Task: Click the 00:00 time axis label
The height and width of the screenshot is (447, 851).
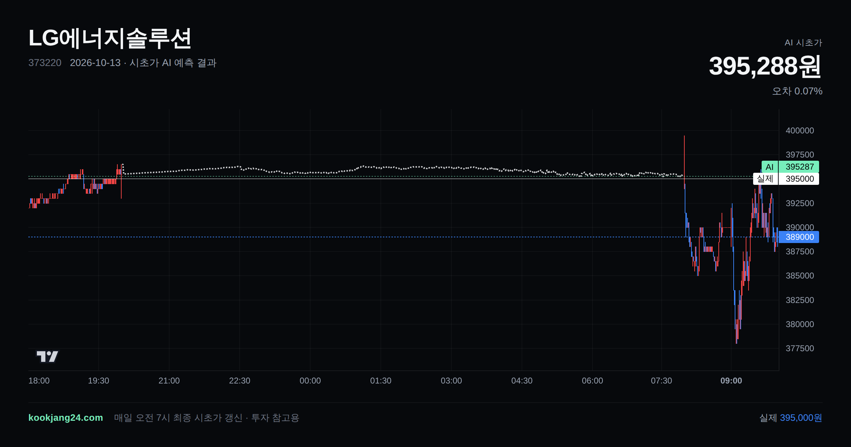Action: [310, 381]
